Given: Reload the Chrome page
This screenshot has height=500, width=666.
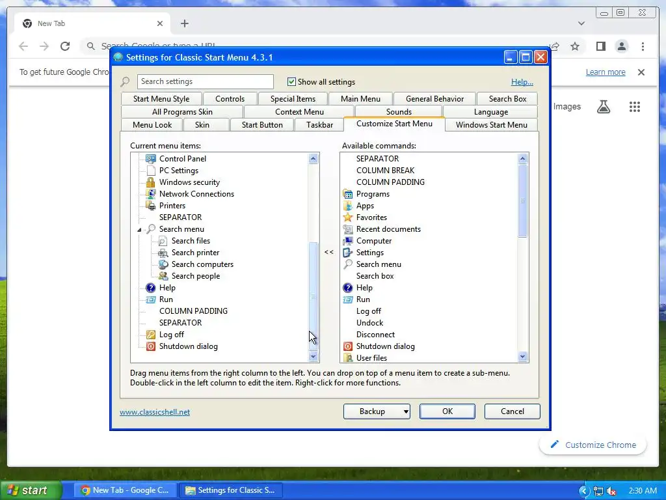Looking at the screenshot, I should point(65,46).
